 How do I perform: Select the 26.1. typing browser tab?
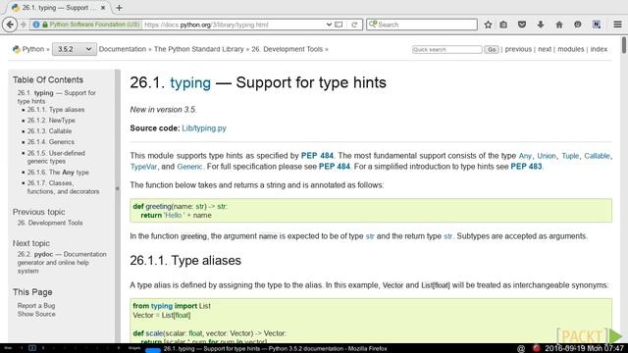click(58, 8)
